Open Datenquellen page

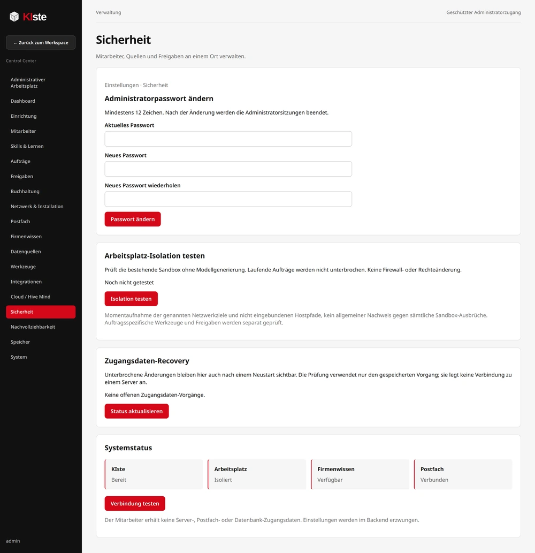click(41, 252)
